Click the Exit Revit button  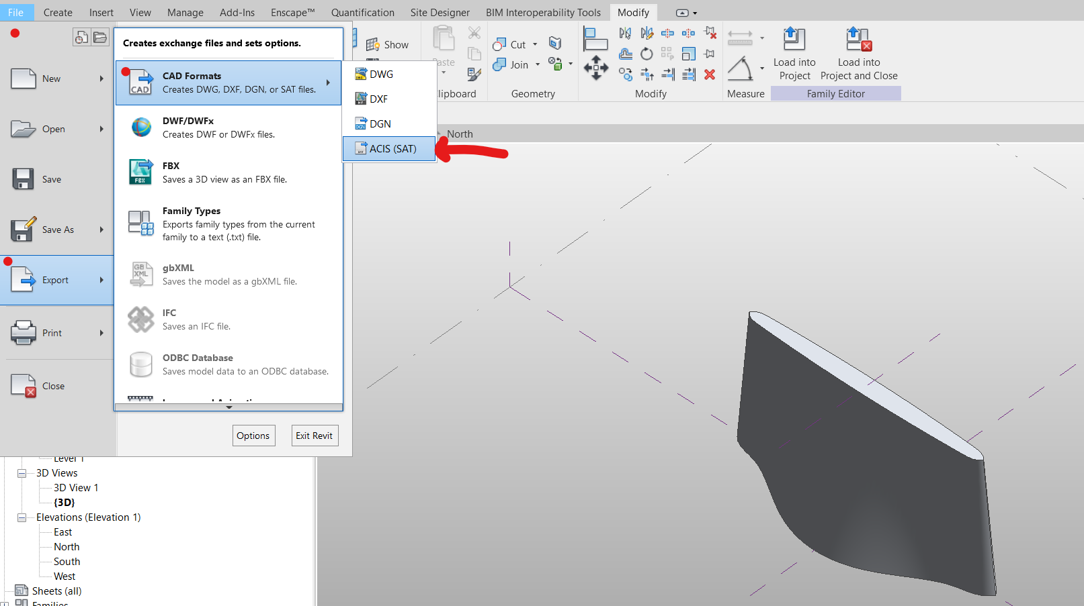pyautogui.click(x=315, y=435)
